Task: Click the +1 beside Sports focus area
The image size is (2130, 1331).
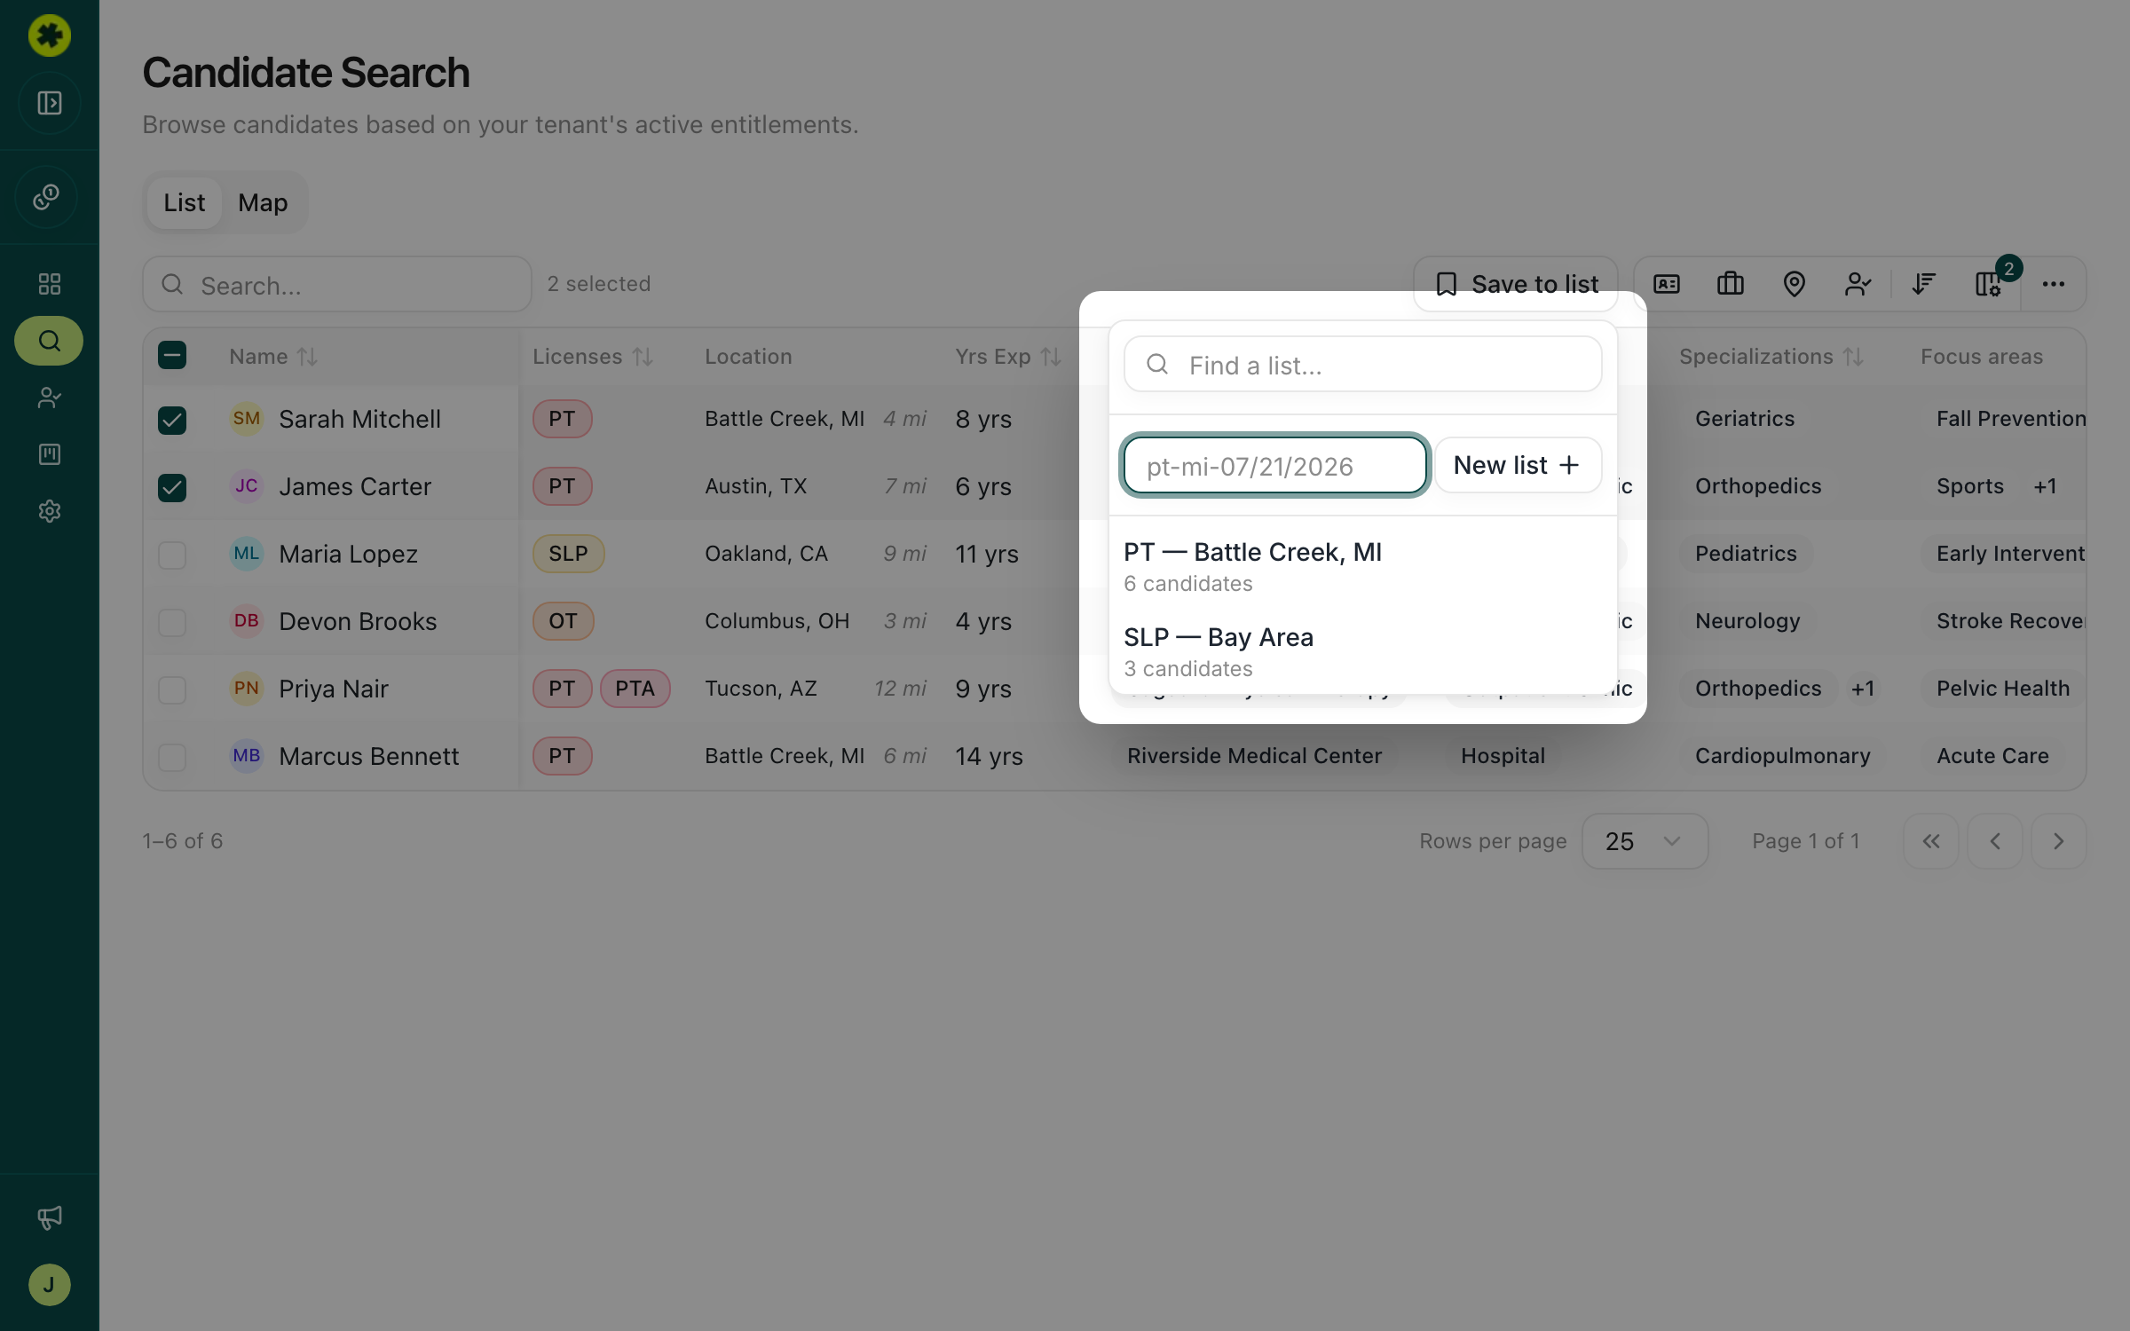Action: 2045,486
